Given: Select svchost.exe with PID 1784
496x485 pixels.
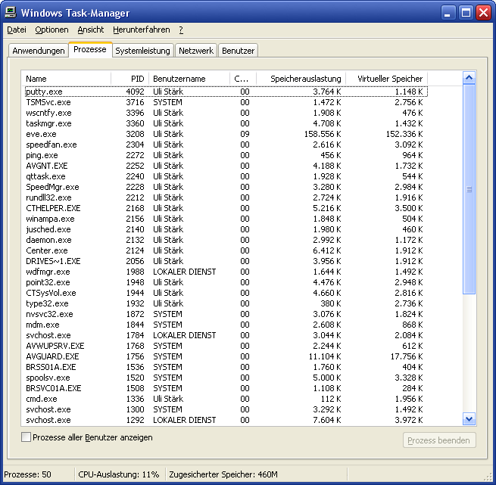Looking at the screenshot, I should [x=226, y=335].
